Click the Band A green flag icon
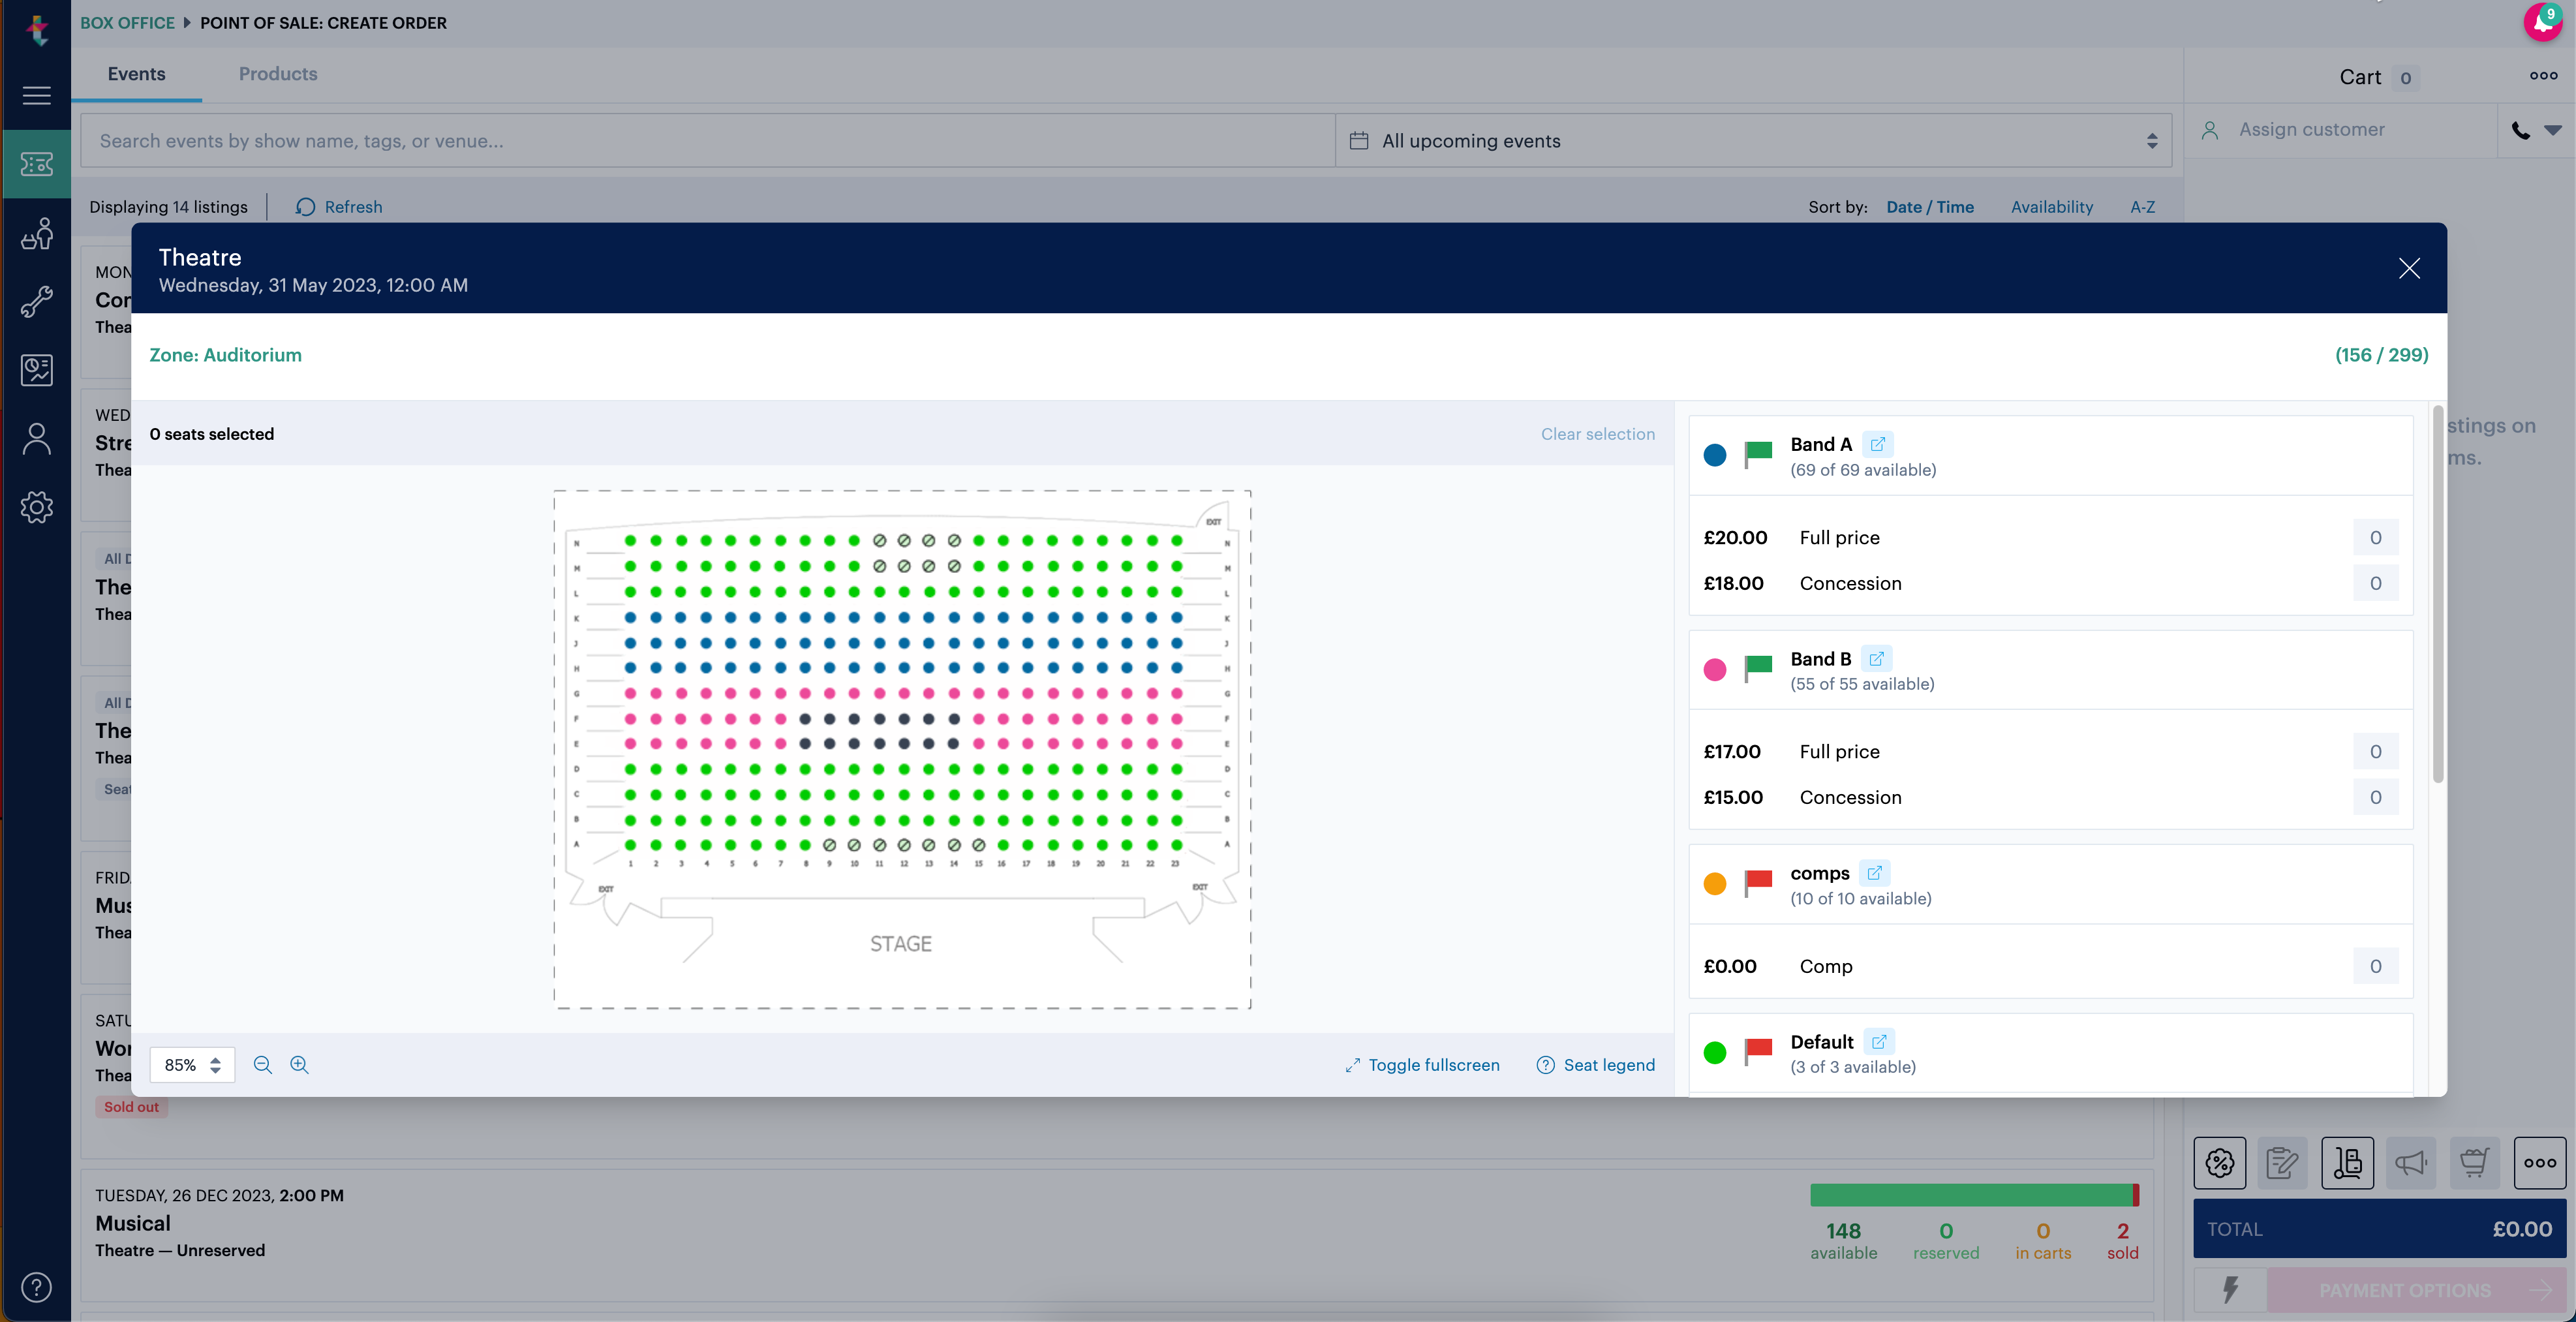 point(1758,455)
